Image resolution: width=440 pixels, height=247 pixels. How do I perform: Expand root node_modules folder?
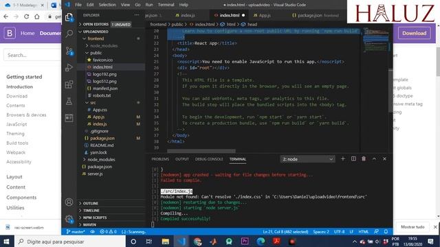point(101,159)
